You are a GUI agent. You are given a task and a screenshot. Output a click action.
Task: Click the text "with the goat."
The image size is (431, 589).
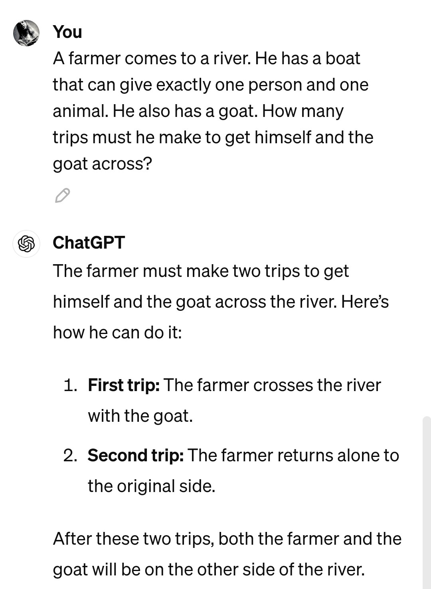point(140,416)
